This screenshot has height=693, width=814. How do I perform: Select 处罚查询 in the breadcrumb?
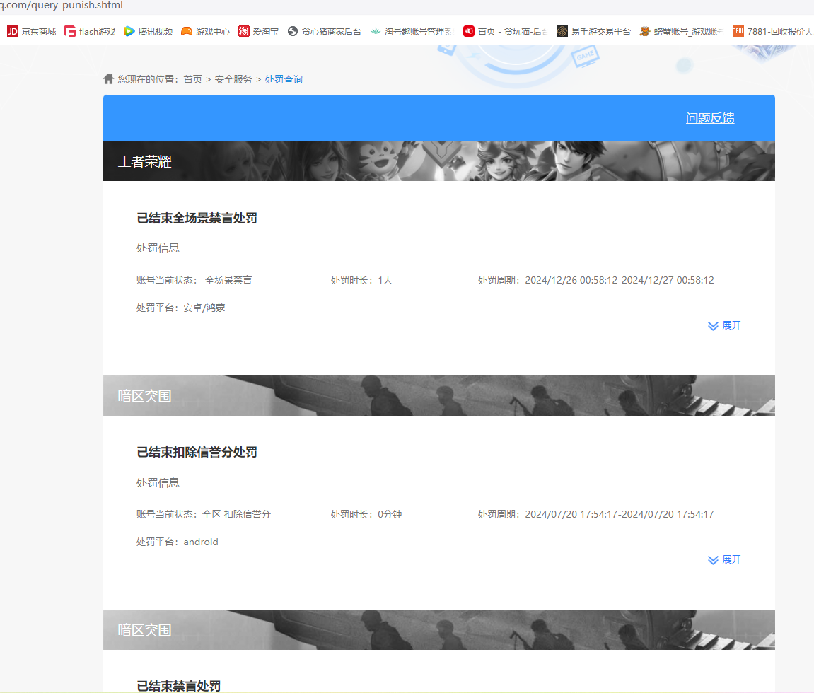284,78
